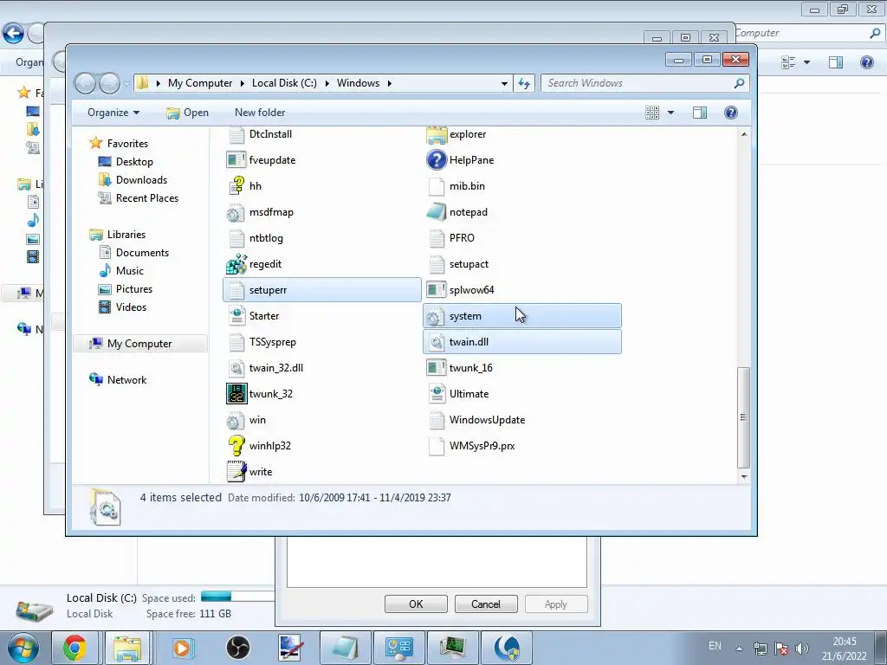Screen dimensions: 887x665
Task: Navigate to the Local Disk (C:) breadcrumb
Action: 284,83
